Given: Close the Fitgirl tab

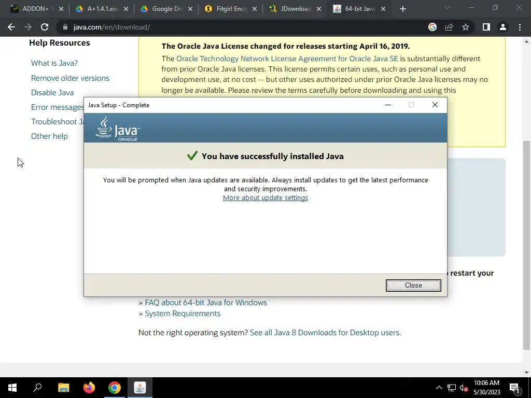Looking at the screenshot, I should point(255,9).
